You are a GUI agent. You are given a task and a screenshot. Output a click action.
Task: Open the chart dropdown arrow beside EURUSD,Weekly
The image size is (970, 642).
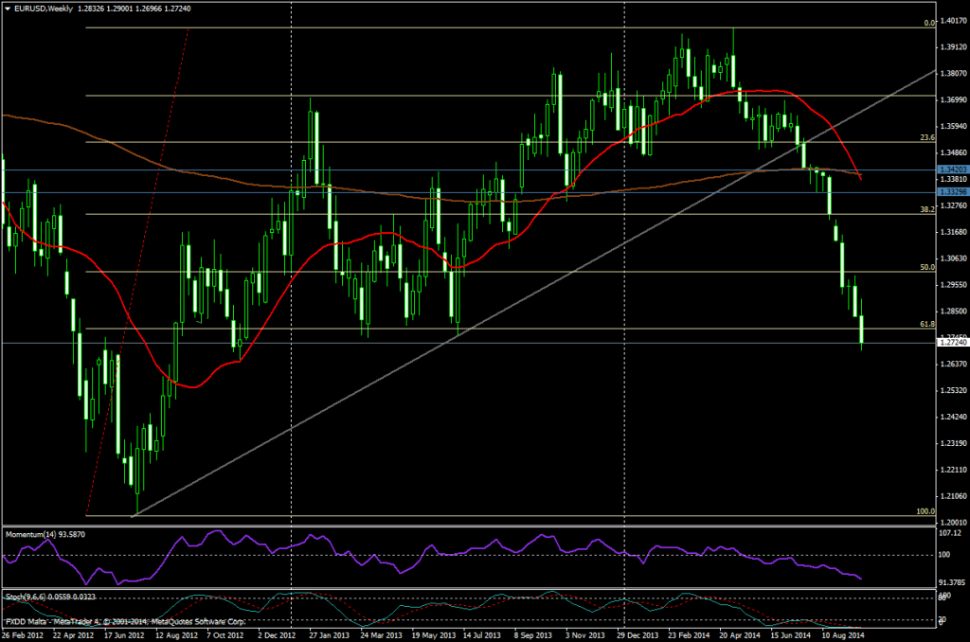point(8,8)
